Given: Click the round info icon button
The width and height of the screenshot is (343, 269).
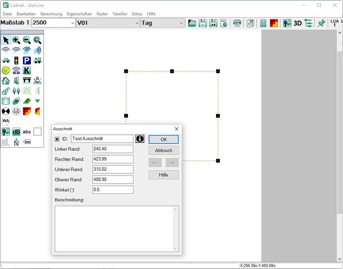Looking at the screenshot, I should pos(140,139).
